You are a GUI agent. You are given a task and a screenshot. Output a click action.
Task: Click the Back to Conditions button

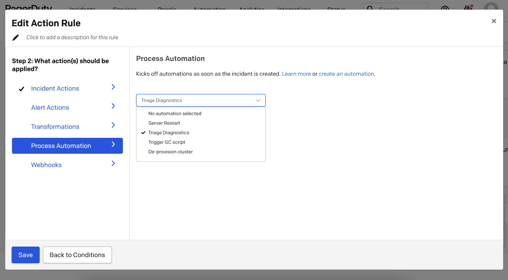77,255
